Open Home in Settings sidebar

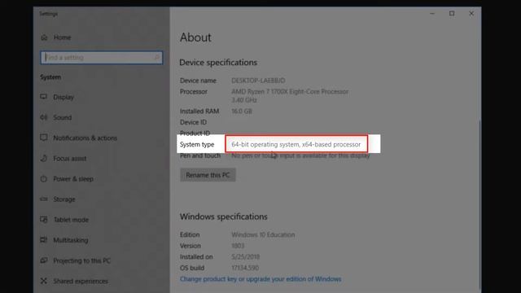[x=62, y=37]
